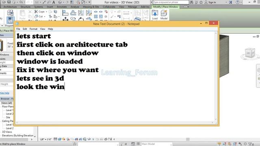The height and width of the screenshot is (146, 260).
Task: Open the 3D View dropdown arrow in quick access
Action: point(63,2)
